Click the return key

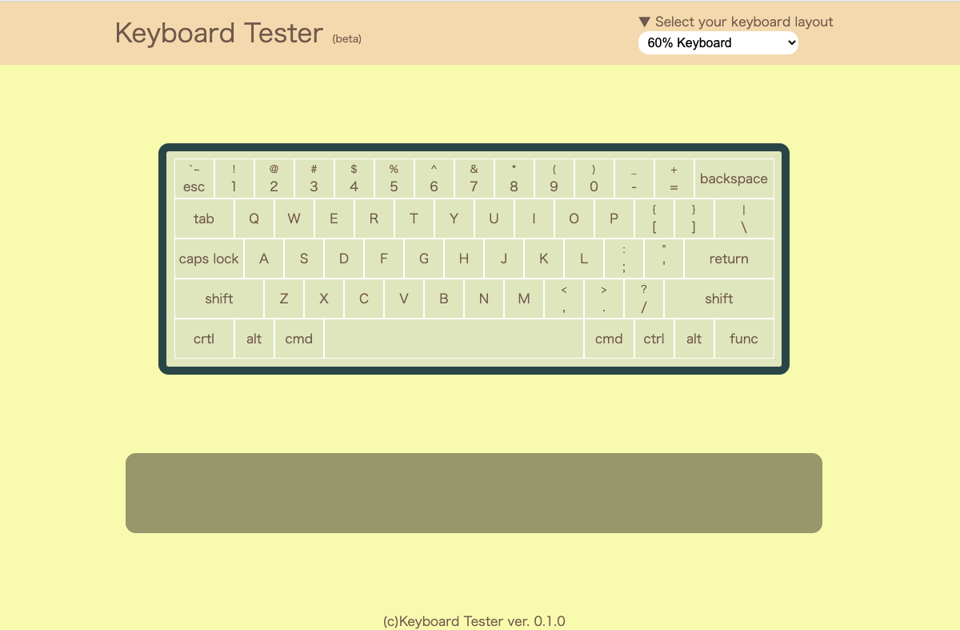729,259
